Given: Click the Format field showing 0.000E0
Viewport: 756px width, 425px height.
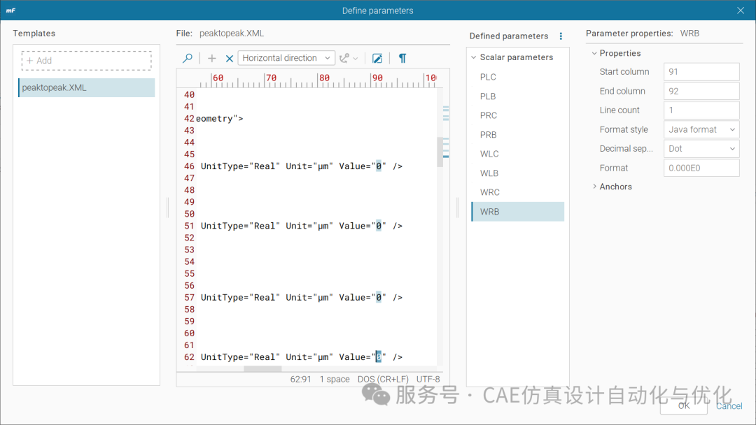Looking at the screenshot, I should 701,168.
